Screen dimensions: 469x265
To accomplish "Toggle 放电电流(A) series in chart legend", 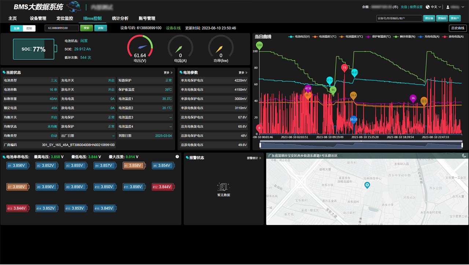I will (x=453, y=37).
